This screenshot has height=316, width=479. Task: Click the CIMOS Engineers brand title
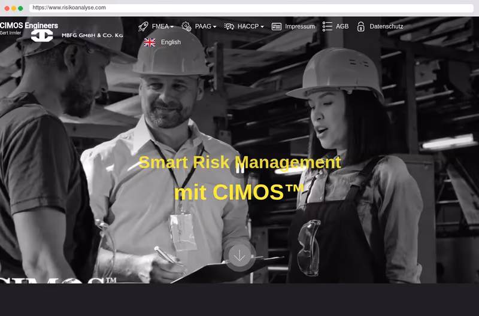click(29, 25)
